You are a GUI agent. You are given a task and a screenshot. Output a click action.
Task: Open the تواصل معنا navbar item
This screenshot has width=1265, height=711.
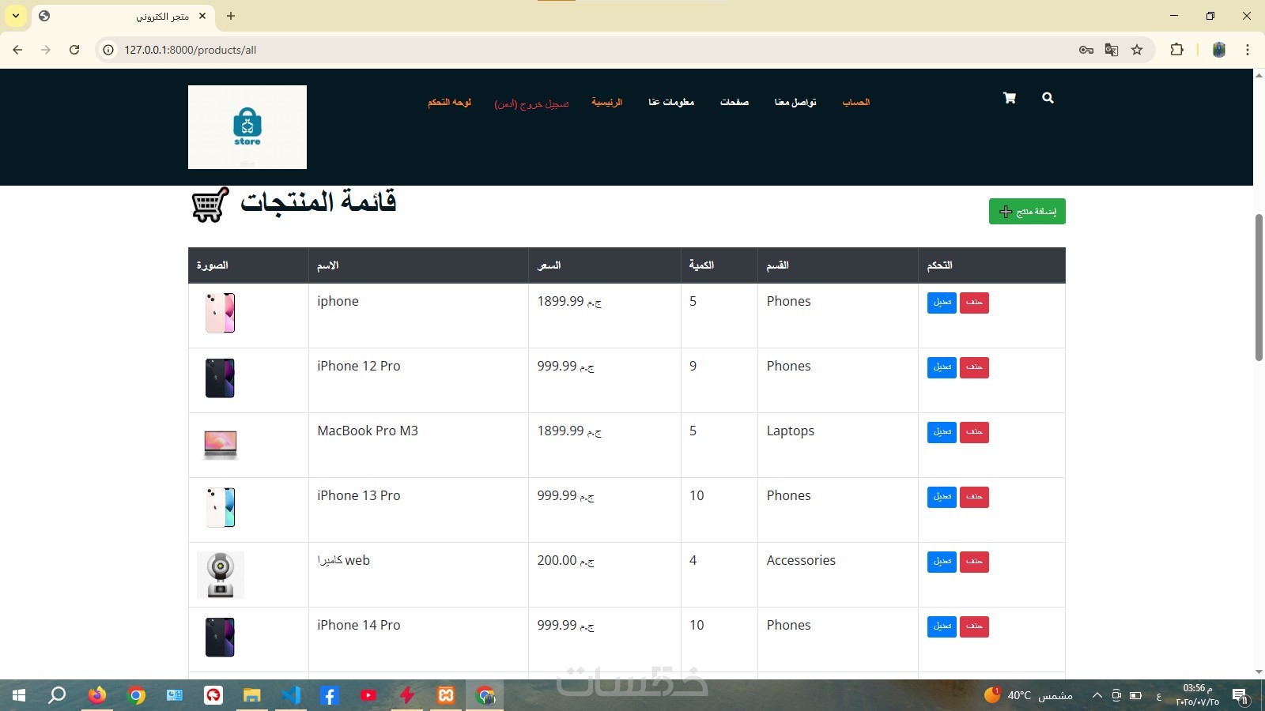coord(795,102)
